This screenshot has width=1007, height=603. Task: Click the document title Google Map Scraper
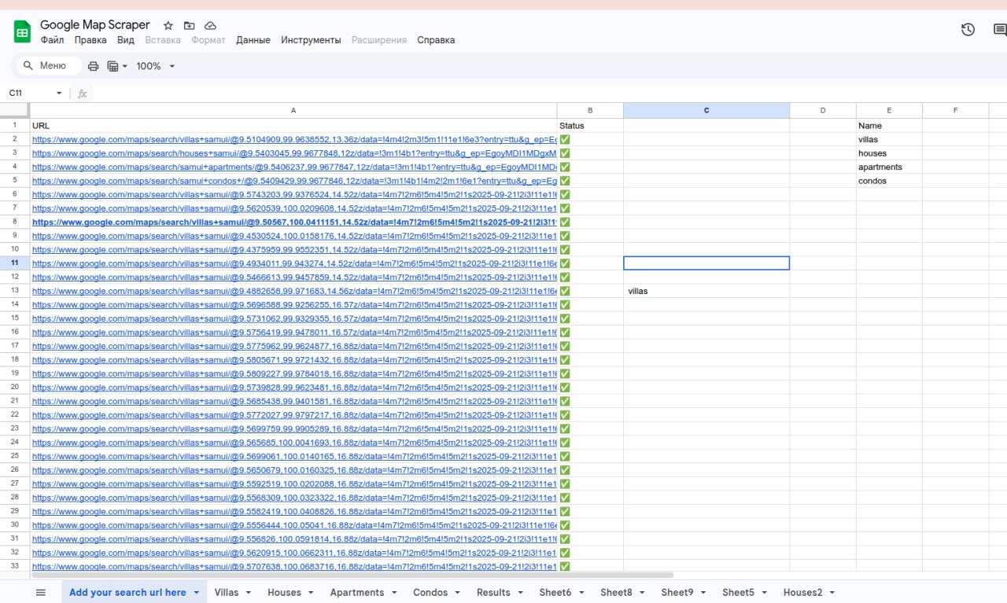click(x=95, y=25)
